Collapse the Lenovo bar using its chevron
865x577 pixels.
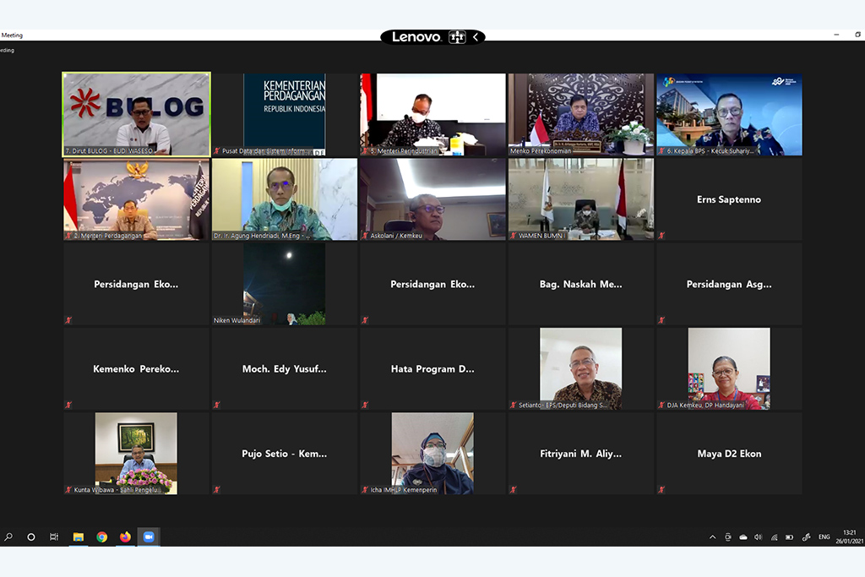click(476, 37)
